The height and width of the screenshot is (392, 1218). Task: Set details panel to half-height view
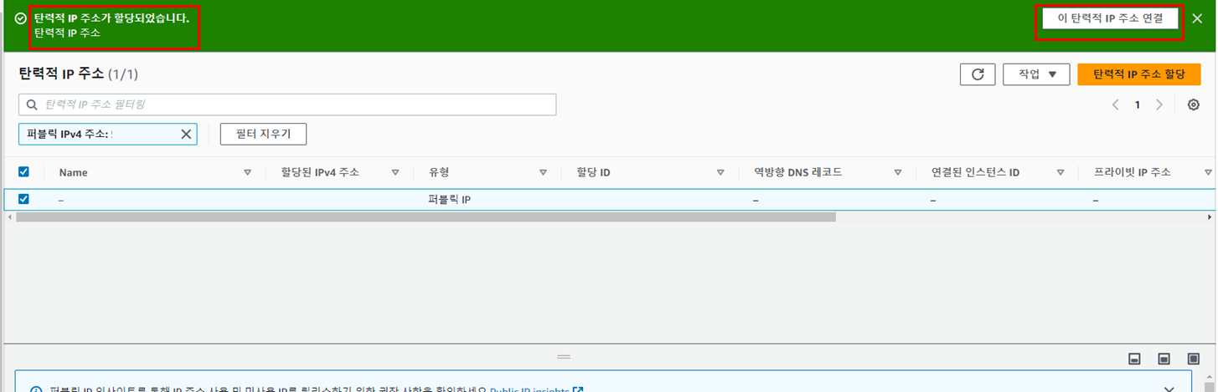point(1164,359)
